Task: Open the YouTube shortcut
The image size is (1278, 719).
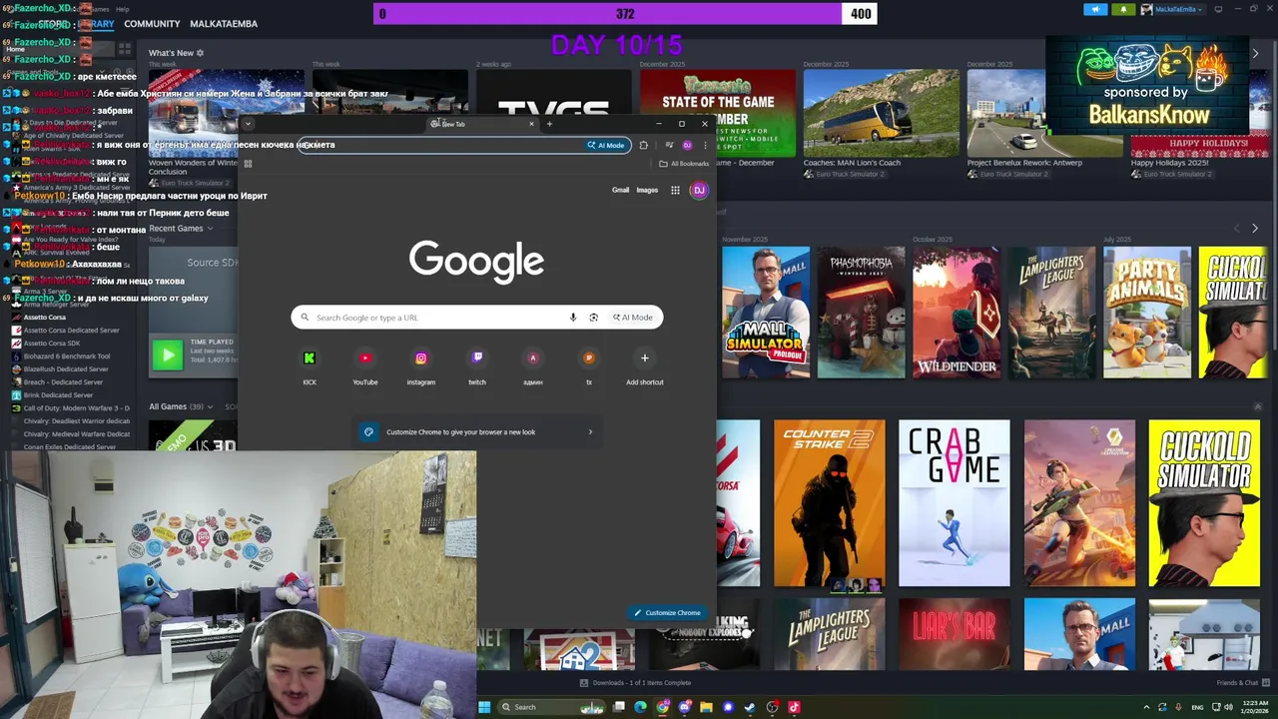Action: tap(365, 366)
